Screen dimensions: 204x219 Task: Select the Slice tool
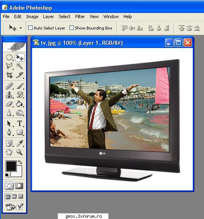click(20, 75)
